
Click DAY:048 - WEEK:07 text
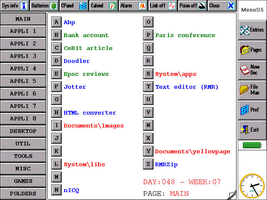pyautogui.click(x=182, y=182)
